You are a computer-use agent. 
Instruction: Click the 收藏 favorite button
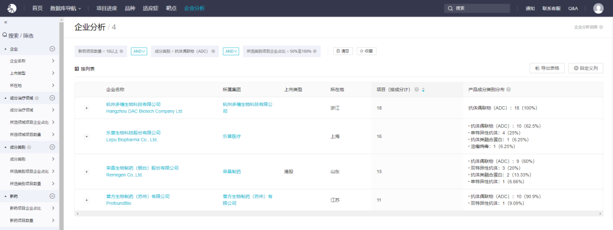[367, 51]
